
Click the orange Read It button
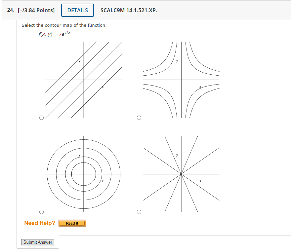point(72,223)
